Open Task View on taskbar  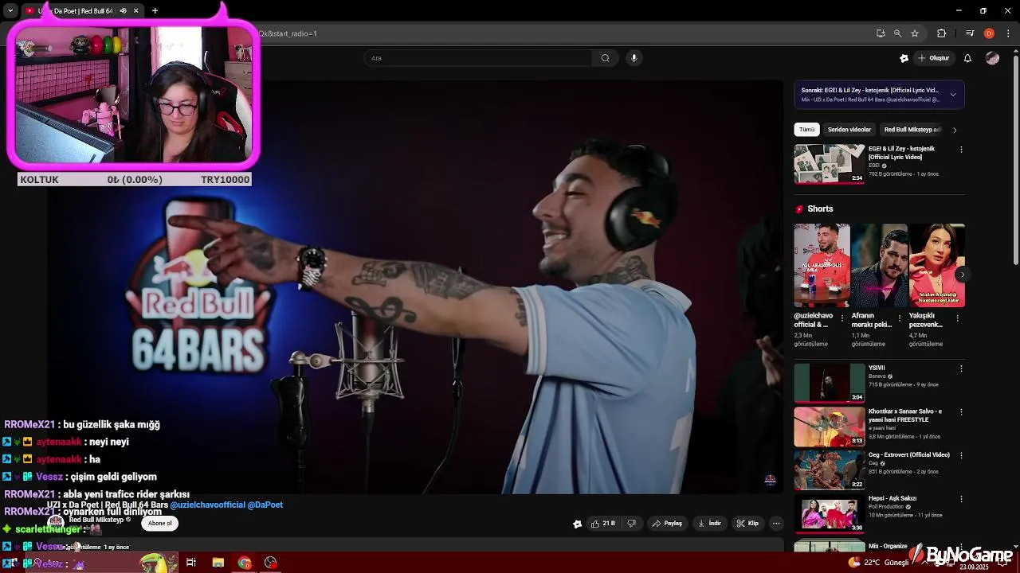(x=191, y=563)
